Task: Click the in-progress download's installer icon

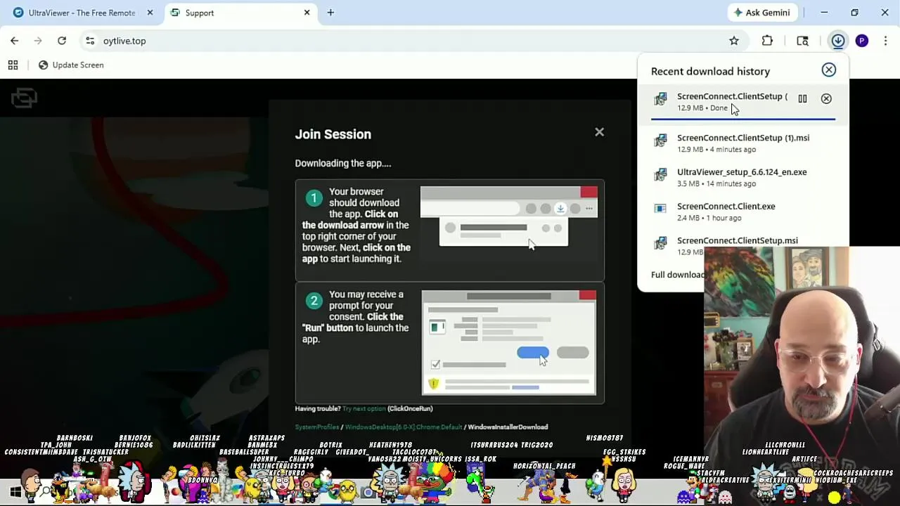Action: pyautogui.click(x=660, y=100)
